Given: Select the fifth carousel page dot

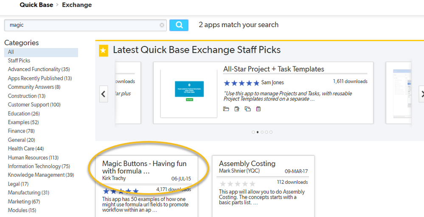Looking at the screenshot, I should tap(271, 132).
